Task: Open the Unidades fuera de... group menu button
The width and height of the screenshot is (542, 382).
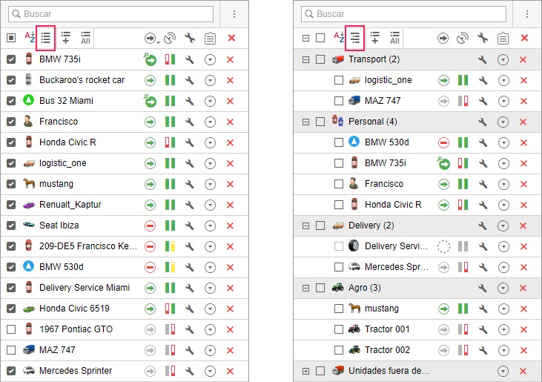Action: [503, 371]
